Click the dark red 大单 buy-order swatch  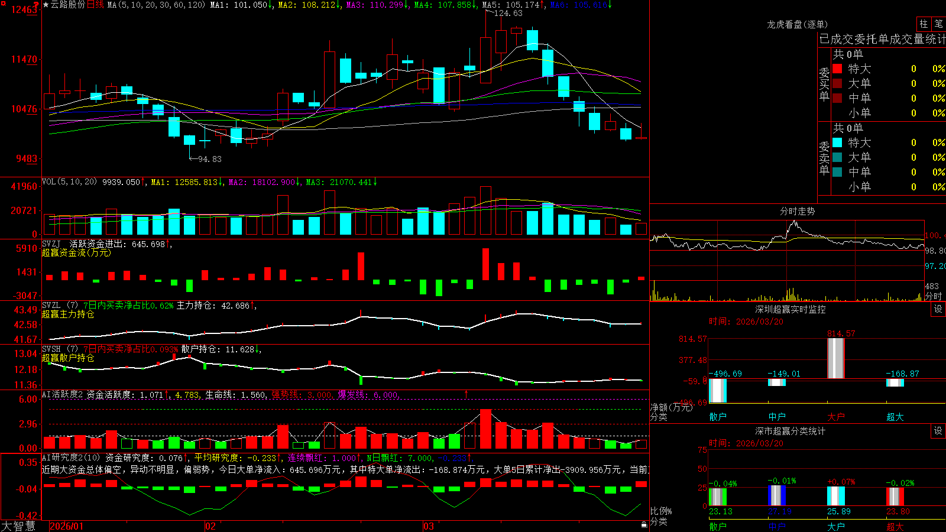[837, 83]
